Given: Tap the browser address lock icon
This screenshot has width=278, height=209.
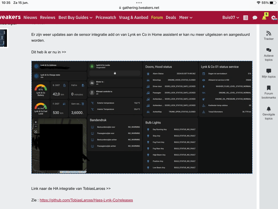Looking at the screenshot, I should pyautogui.click(x=120, y=8).
